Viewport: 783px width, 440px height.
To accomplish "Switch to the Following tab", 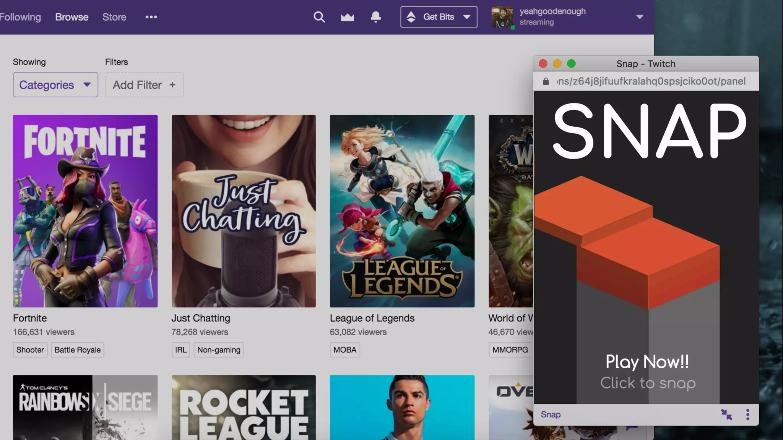I will [x=20, y=17].
